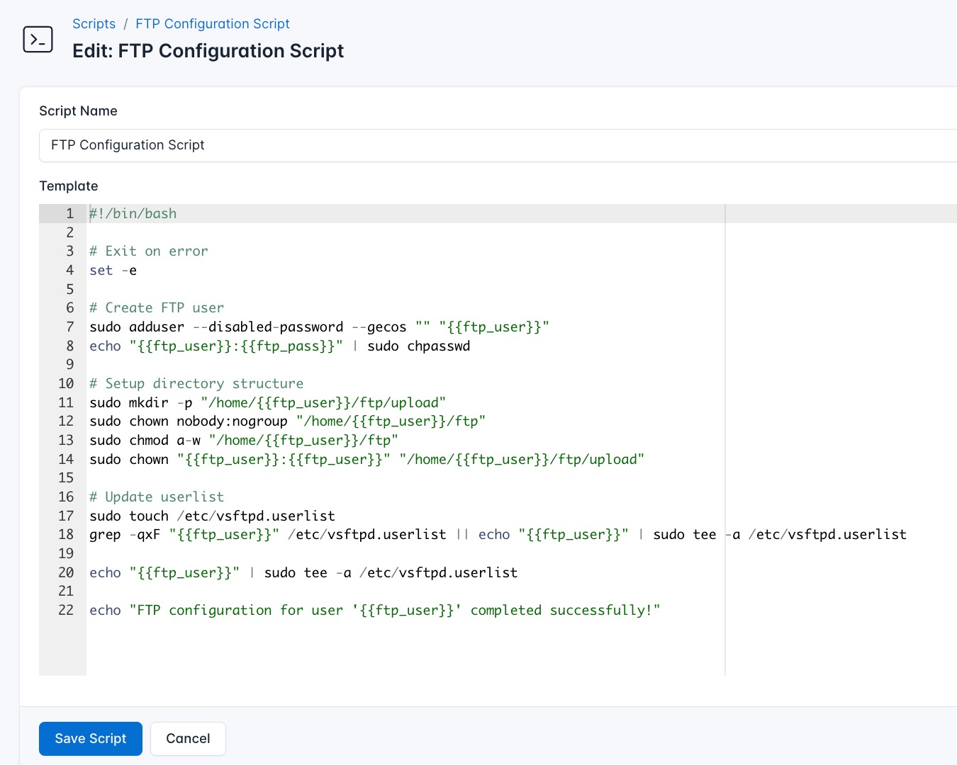
Task: Click the '# Setup directory structure' comment
Action: (196, 384)
